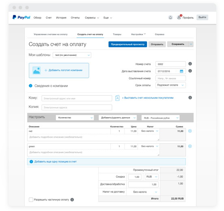Open the calendar icon in date field

(x=181, y=71)
